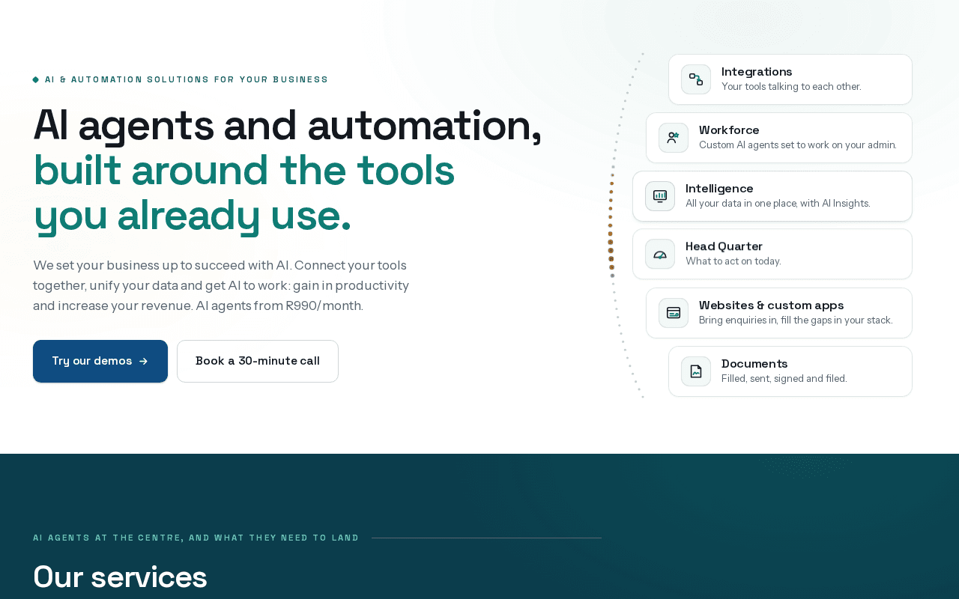959x599 pixels.
Task: Click the green 'built around the tools' line
Action: (x=244, y=171)
